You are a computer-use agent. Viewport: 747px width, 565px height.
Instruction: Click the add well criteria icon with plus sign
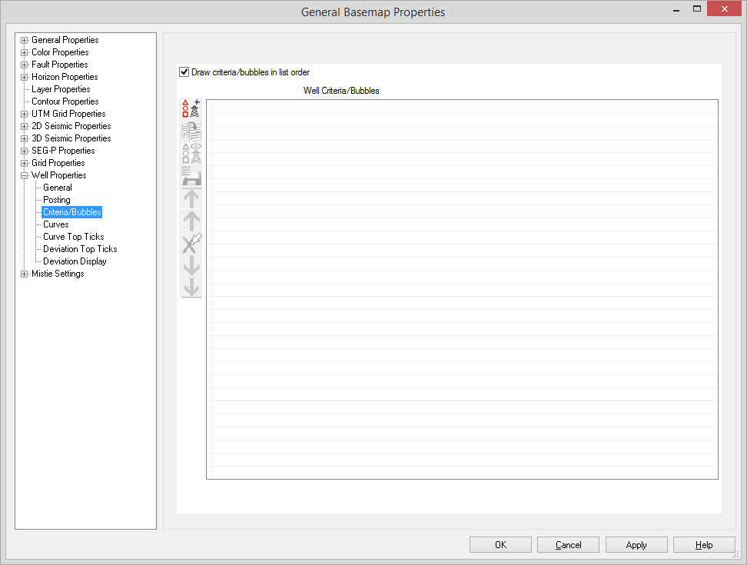191,109
